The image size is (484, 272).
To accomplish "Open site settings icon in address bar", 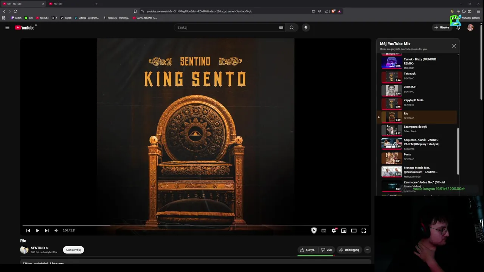I will pos(142,11).
